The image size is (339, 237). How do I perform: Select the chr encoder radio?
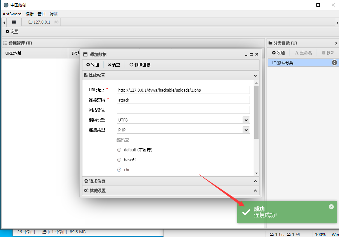tap(119, 170)
